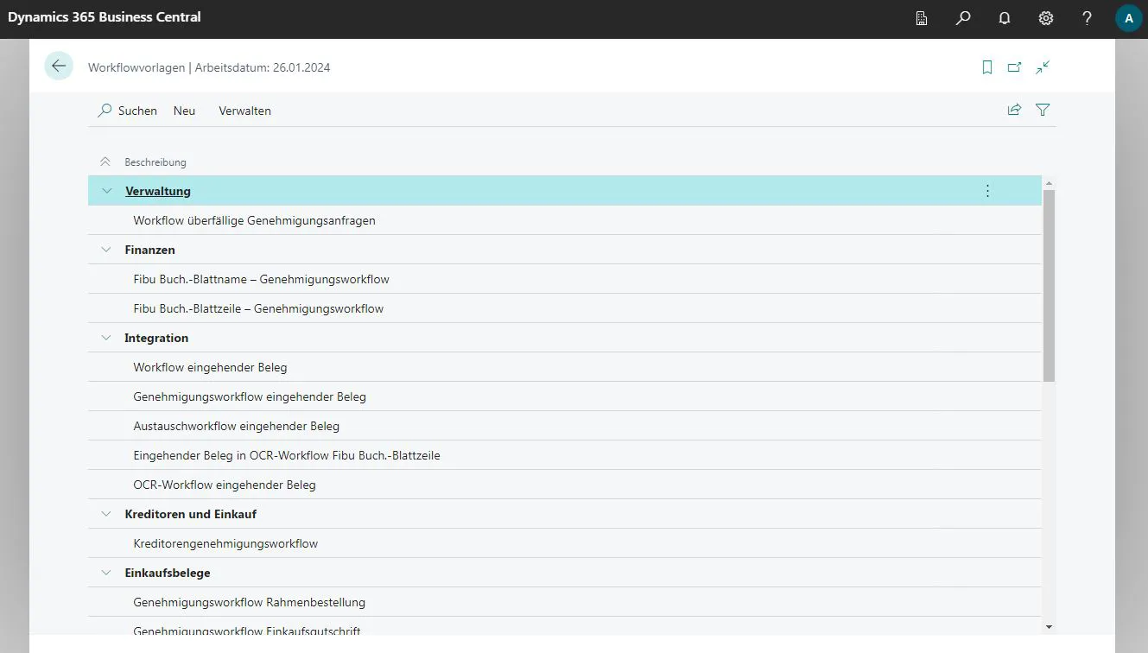Click the list scrollbar thumb
The height and width of the screenshot is (653, 1148).
tap(1049, 286)
